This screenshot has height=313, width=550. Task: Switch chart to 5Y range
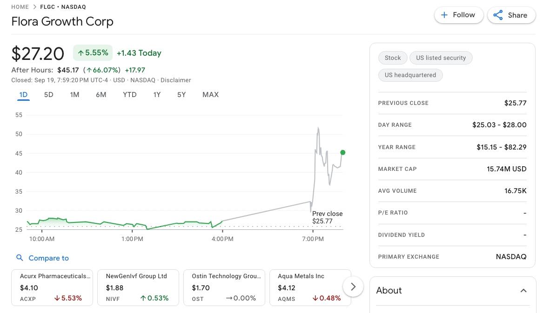coord(181,95)
